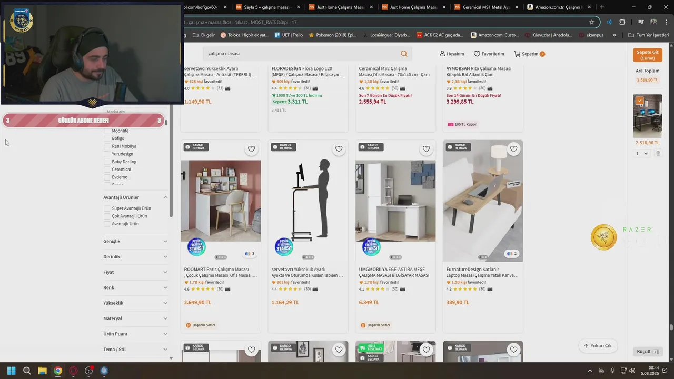
Task: Favorite the FurnatureDesign laptop table heart icon
Action: click(x=513, y=149)
